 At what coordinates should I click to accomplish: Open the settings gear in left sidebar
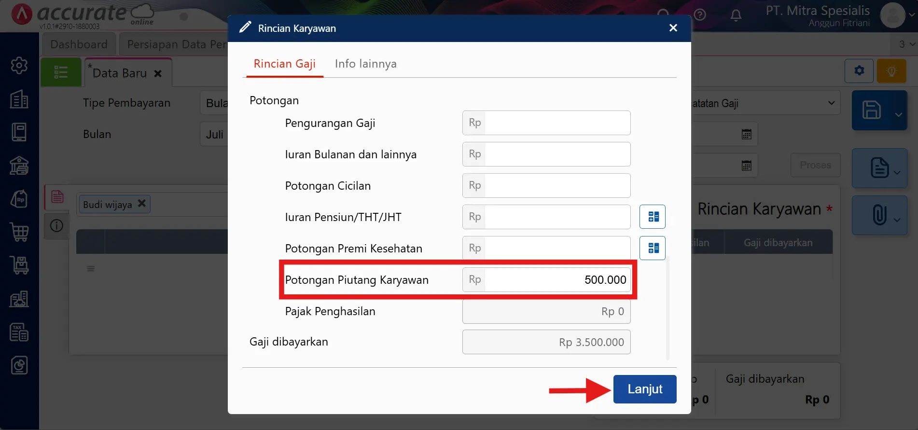(19, 65)
